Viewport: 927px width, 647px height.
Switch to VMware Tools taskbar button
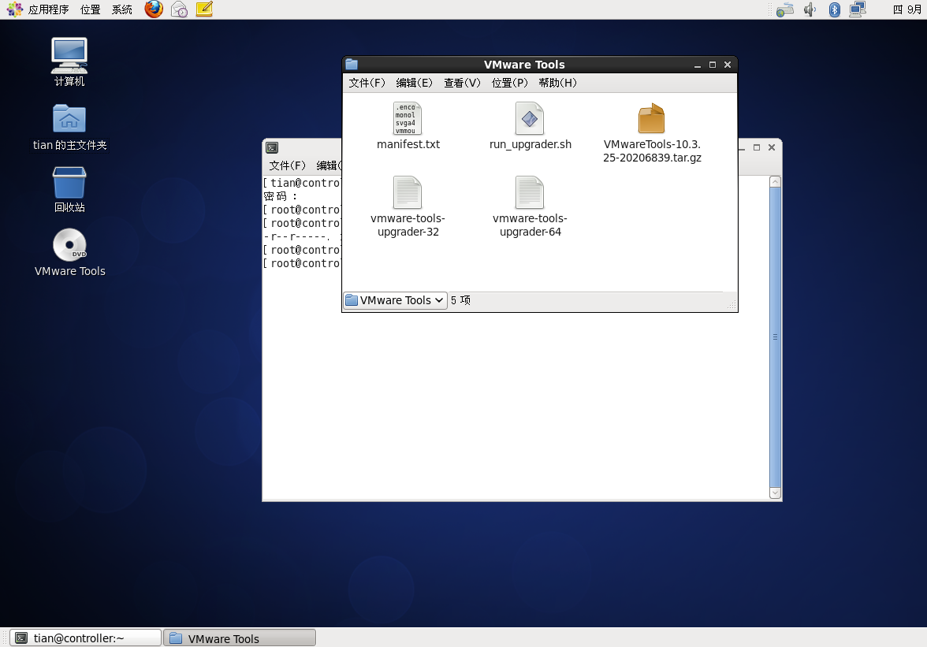coord(240,638)
